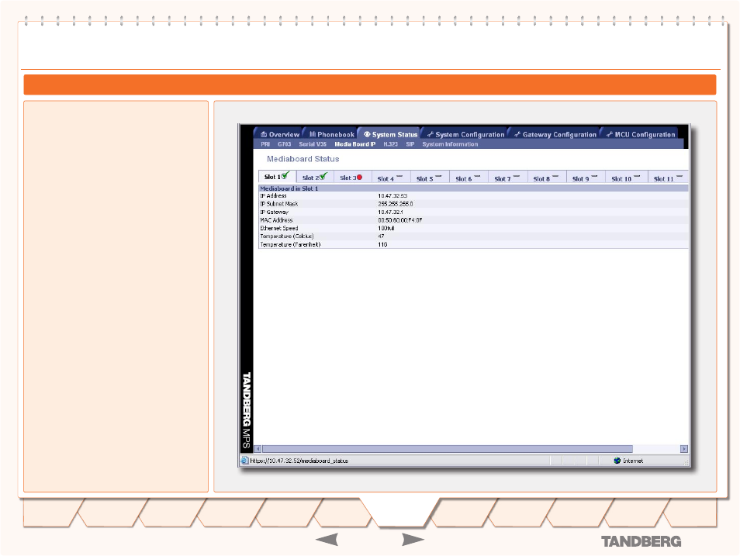The height and width of the screenshot is (556, 740).
Task: Go to the H.323 submenu
Action: (390, 144)
